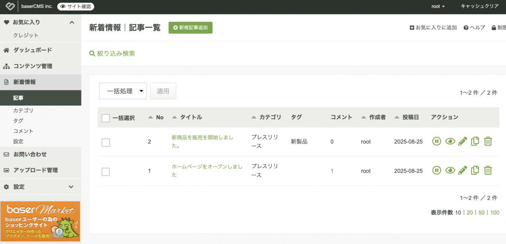Tick the checkbox for article No 2
506x244 pixels.
(x=106, y=143)
